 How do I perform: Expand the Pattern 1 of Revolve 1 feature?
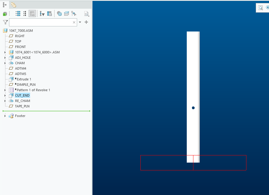5,90
